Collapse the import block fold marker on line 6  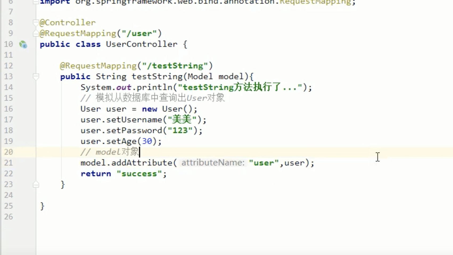[x=36, y=2]
